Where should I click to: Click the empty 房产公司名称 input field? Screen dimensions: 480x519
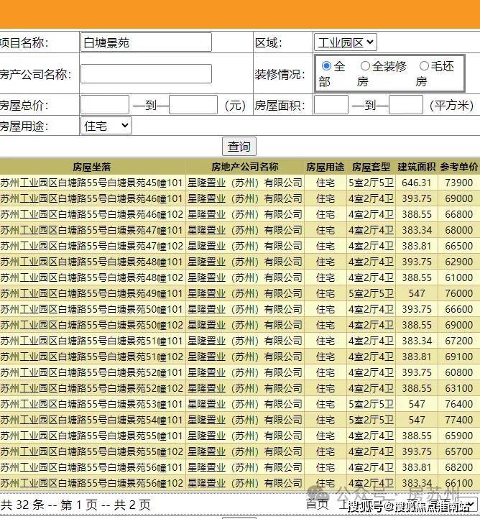tap(146, 74)
